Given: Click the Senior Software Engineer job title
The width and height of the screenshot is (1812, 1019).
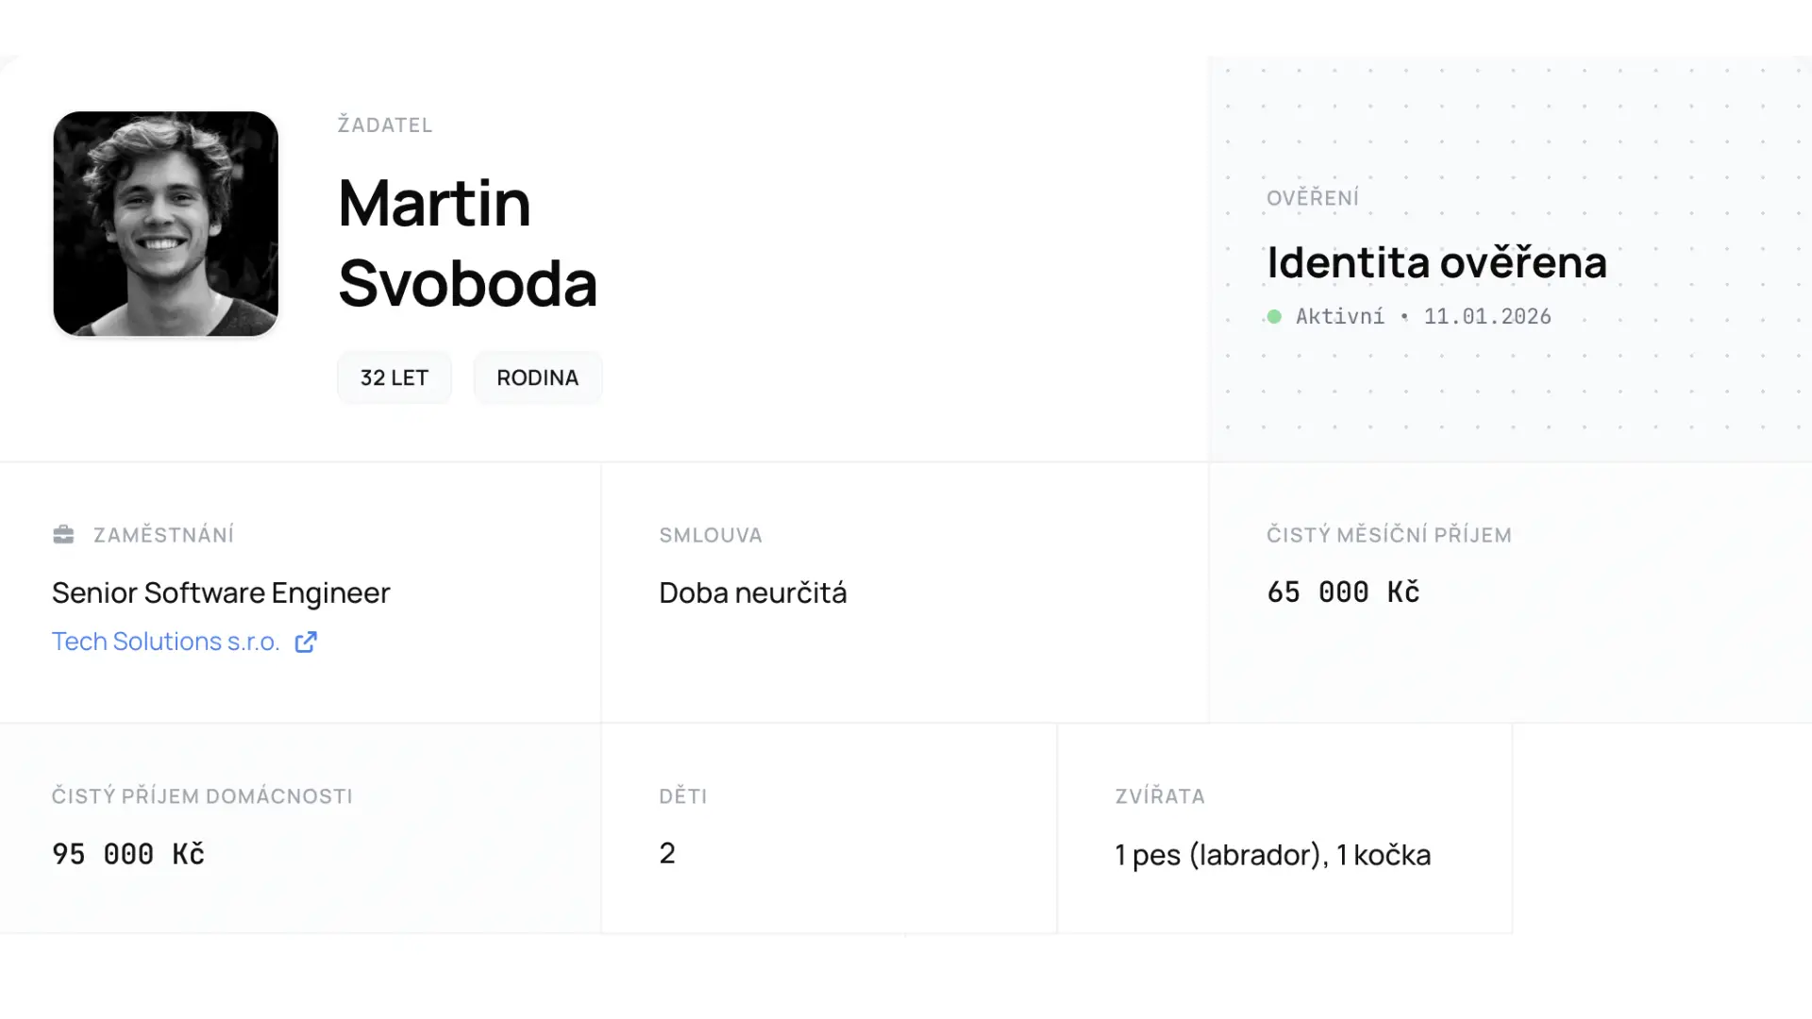Looking at the screenshot, I should point(221,593).
